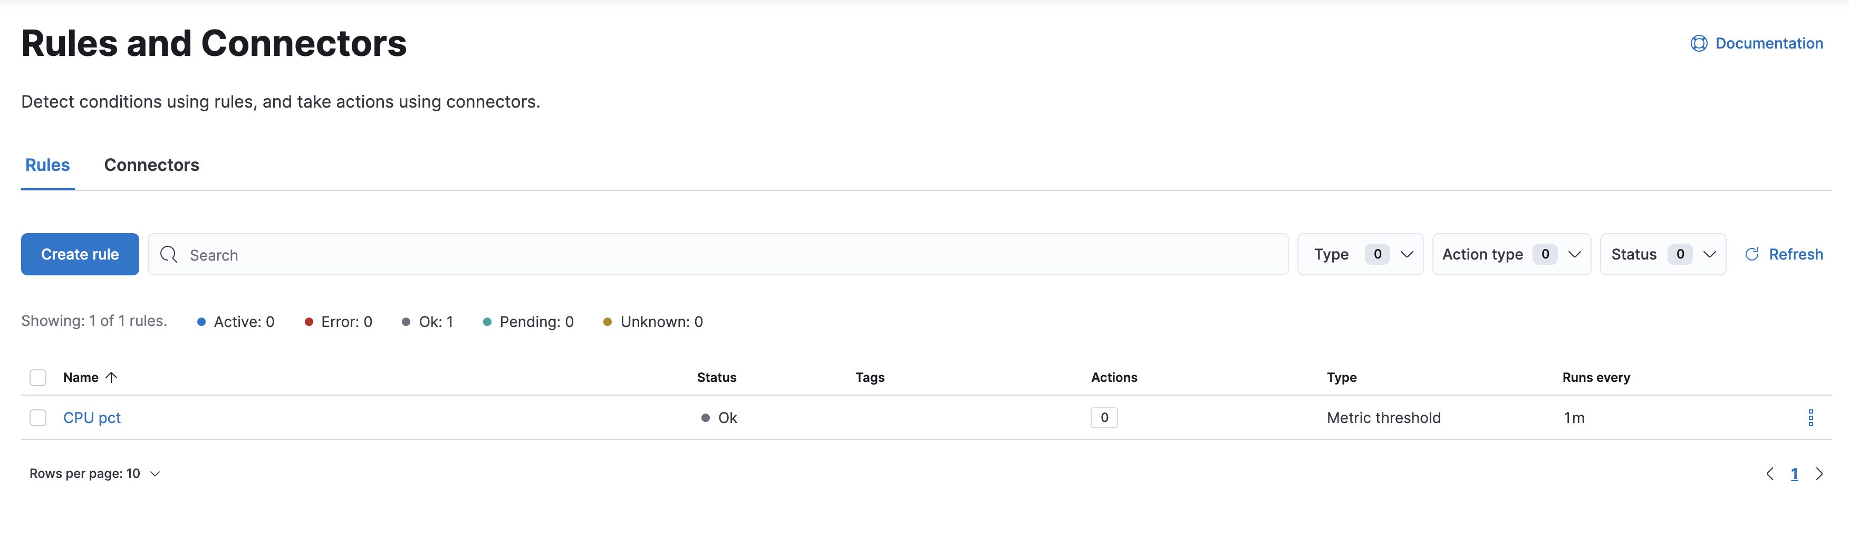The width and height of the screenshot is (1849, 556).
Task: Select the CPU pct rule checkbox
Action: 38,417
